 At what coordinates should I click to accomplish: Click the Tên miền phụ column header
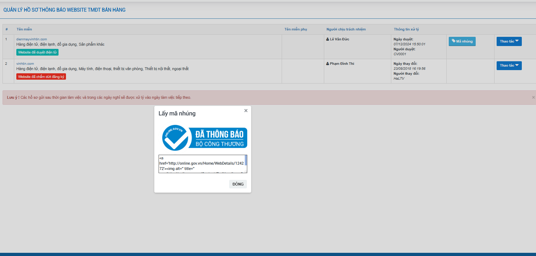tap(295, 29)
